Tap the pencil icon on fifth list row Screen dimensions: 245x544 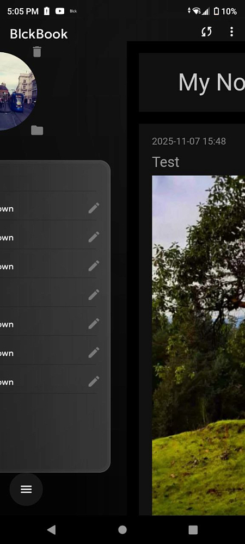(x=94, y=324)
